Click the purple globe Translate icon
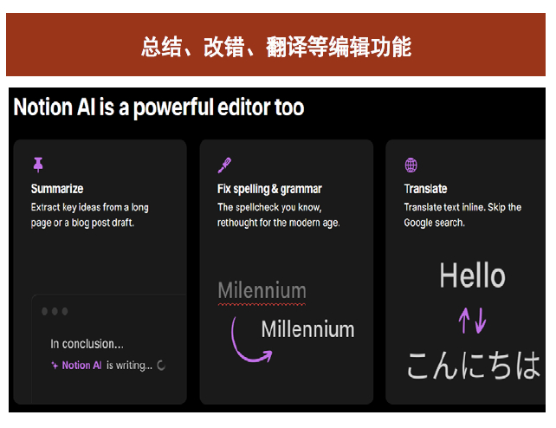The image size is (556, 428). point(411,165)
